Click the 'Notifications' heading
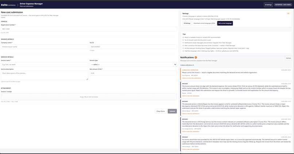The height and width of the screenshot is (154, 294). tap(187, 57)
